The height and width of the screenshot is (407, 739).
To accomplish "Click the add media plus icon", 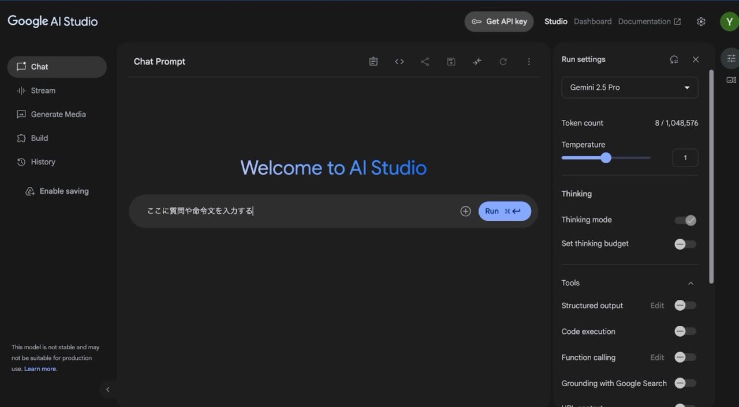I will click(x=466, y=211).
